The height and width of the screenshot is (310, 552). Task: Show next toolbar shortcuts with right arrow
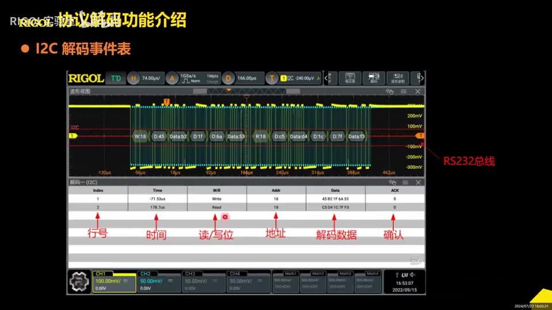coord(422,79)
